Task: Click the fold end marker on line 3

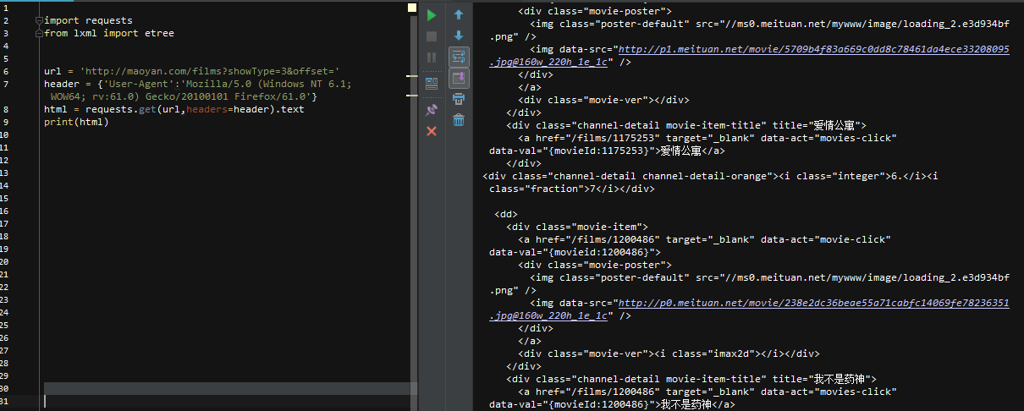Action: coord(38,34)
